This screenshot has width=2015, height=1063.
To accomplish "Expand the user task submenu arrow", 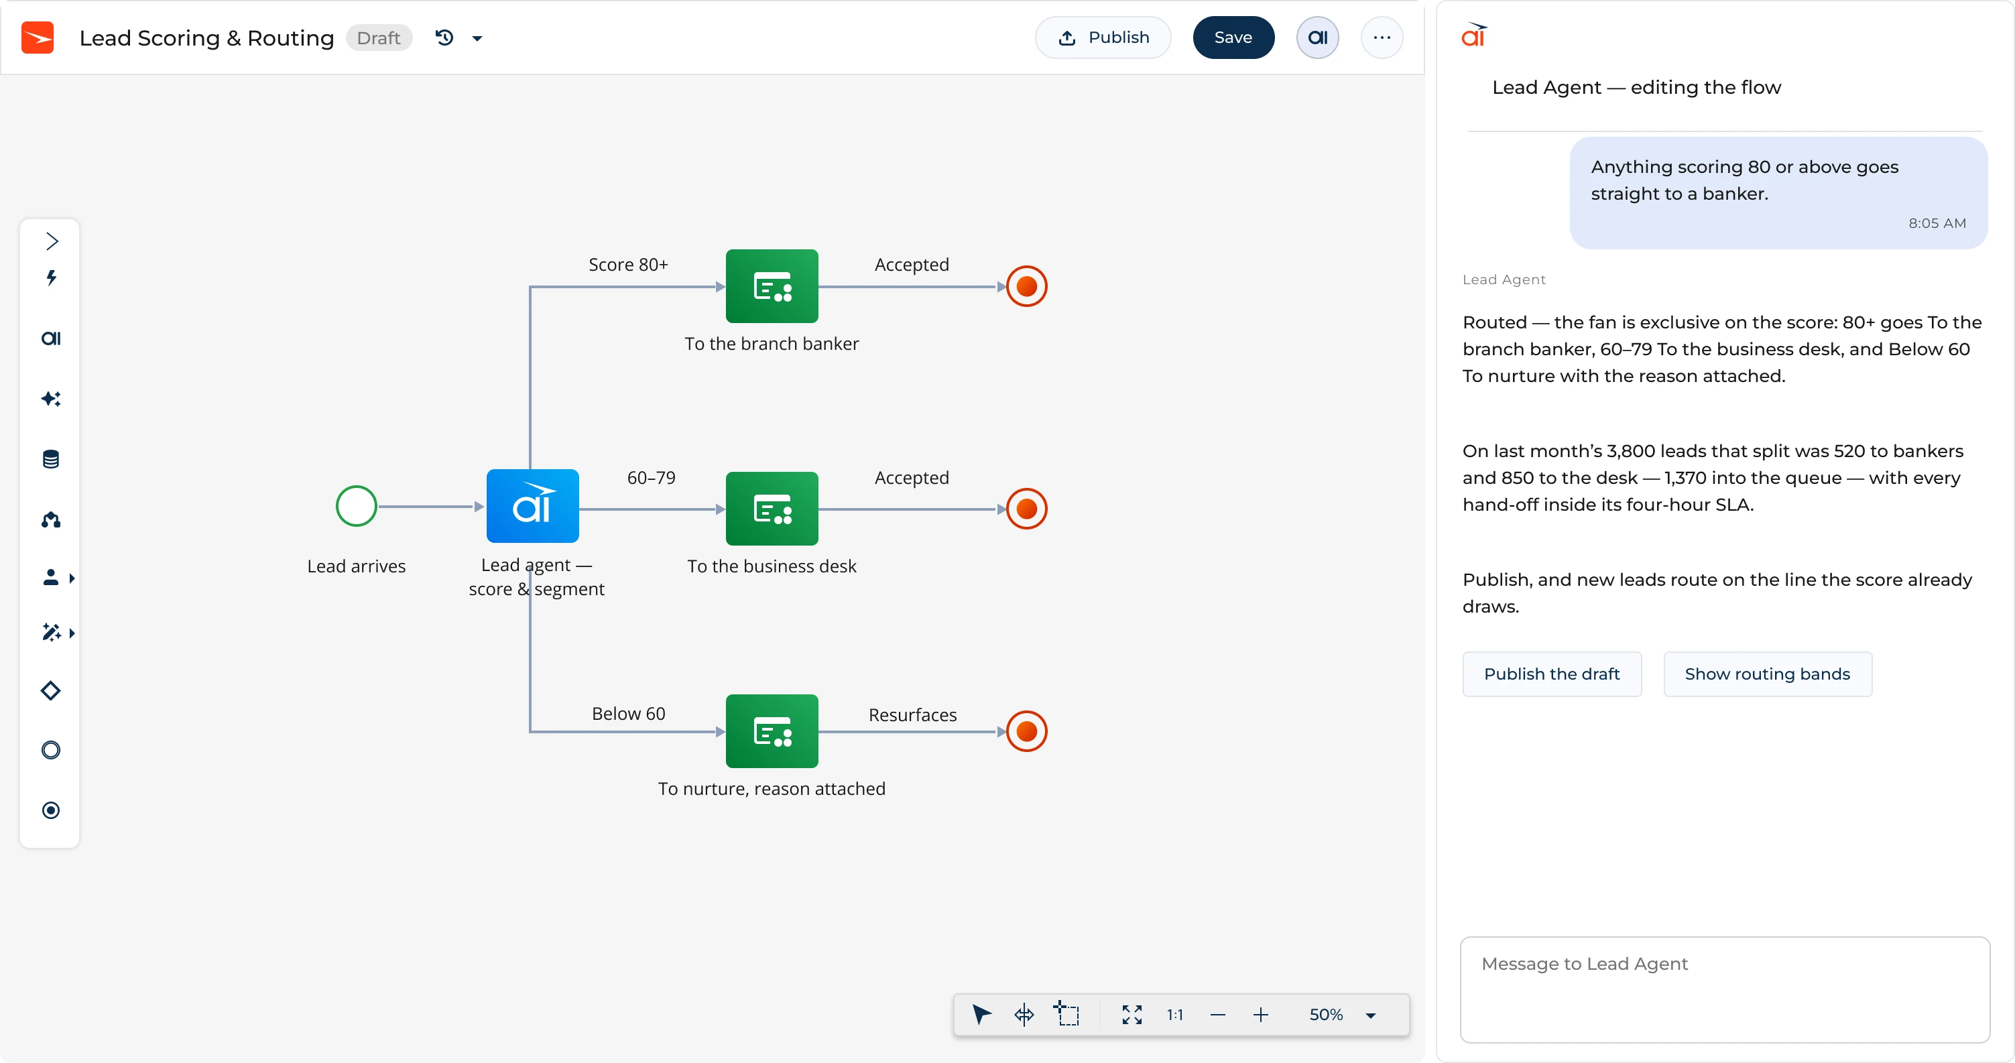I will 72,578.
